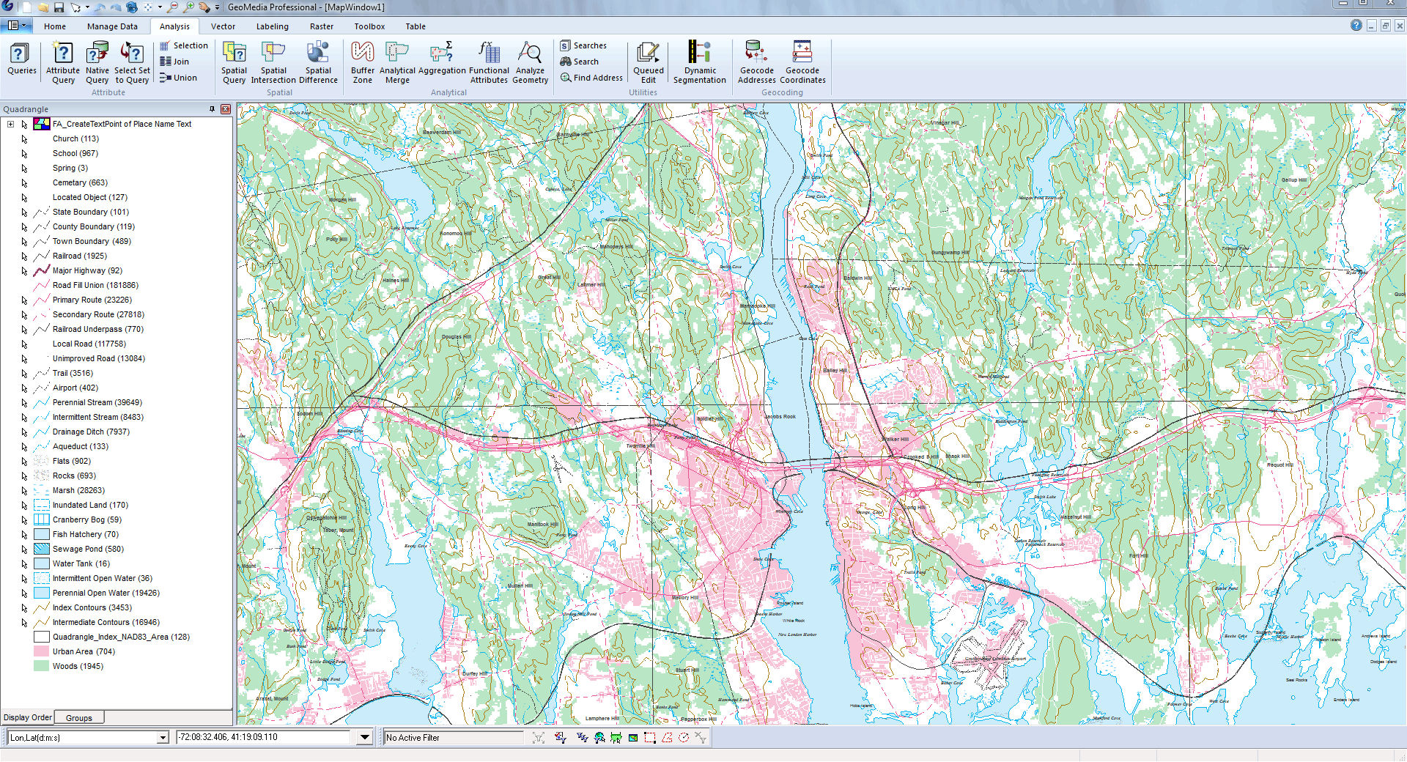Open the coordinate readout dropdown arrow
Viewport: 1407px width, 762px height.
click(364, 737)
